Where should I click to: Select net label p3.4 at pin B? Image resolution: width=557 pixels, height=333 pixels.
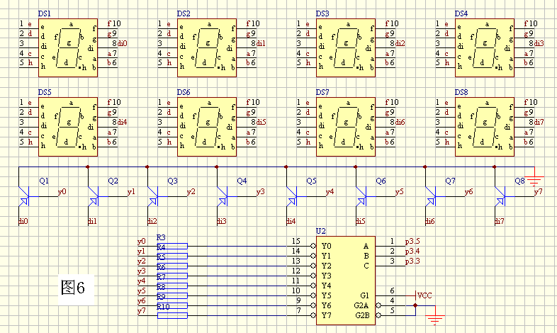pos(412,252)
